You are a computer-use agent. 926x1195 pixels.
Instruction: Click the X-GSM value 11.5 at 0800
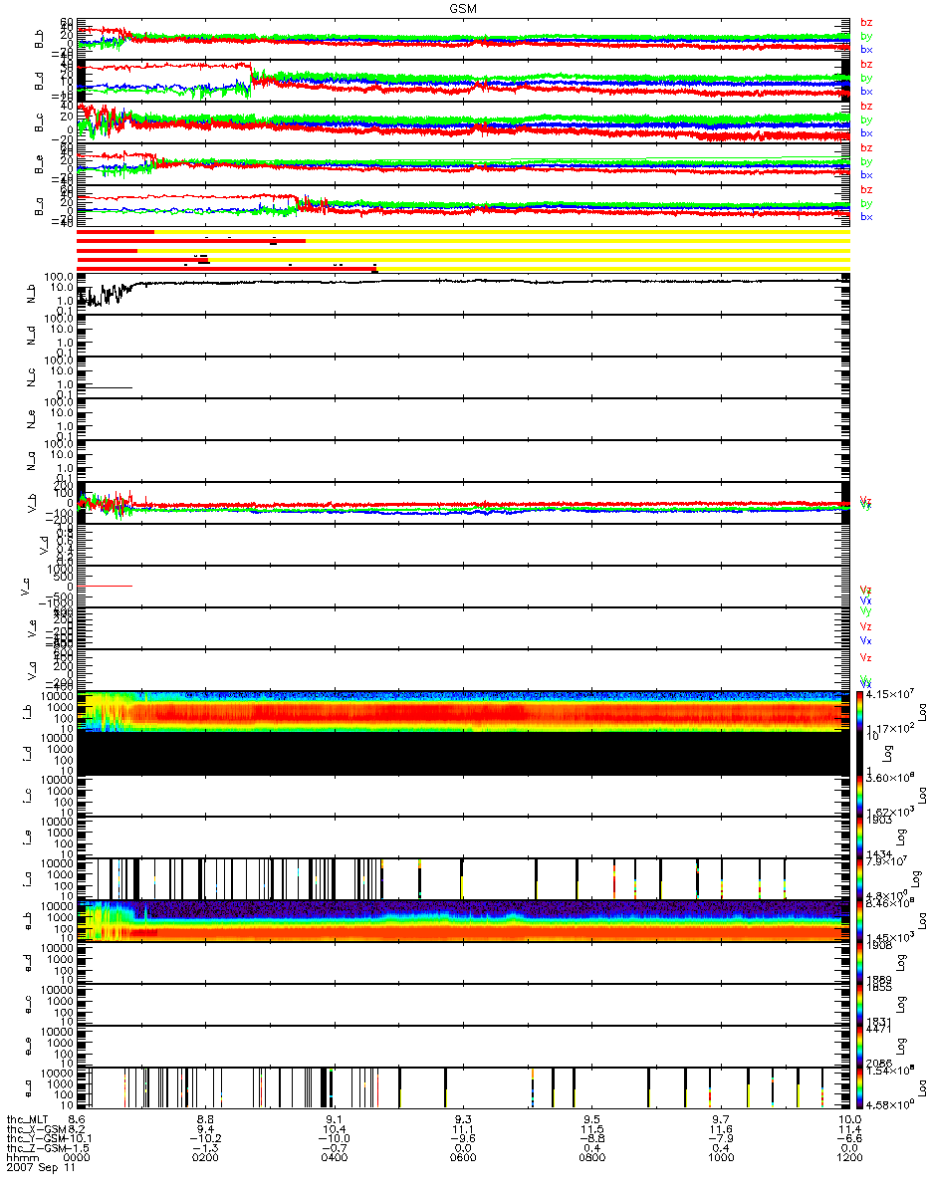point(591,1129)
